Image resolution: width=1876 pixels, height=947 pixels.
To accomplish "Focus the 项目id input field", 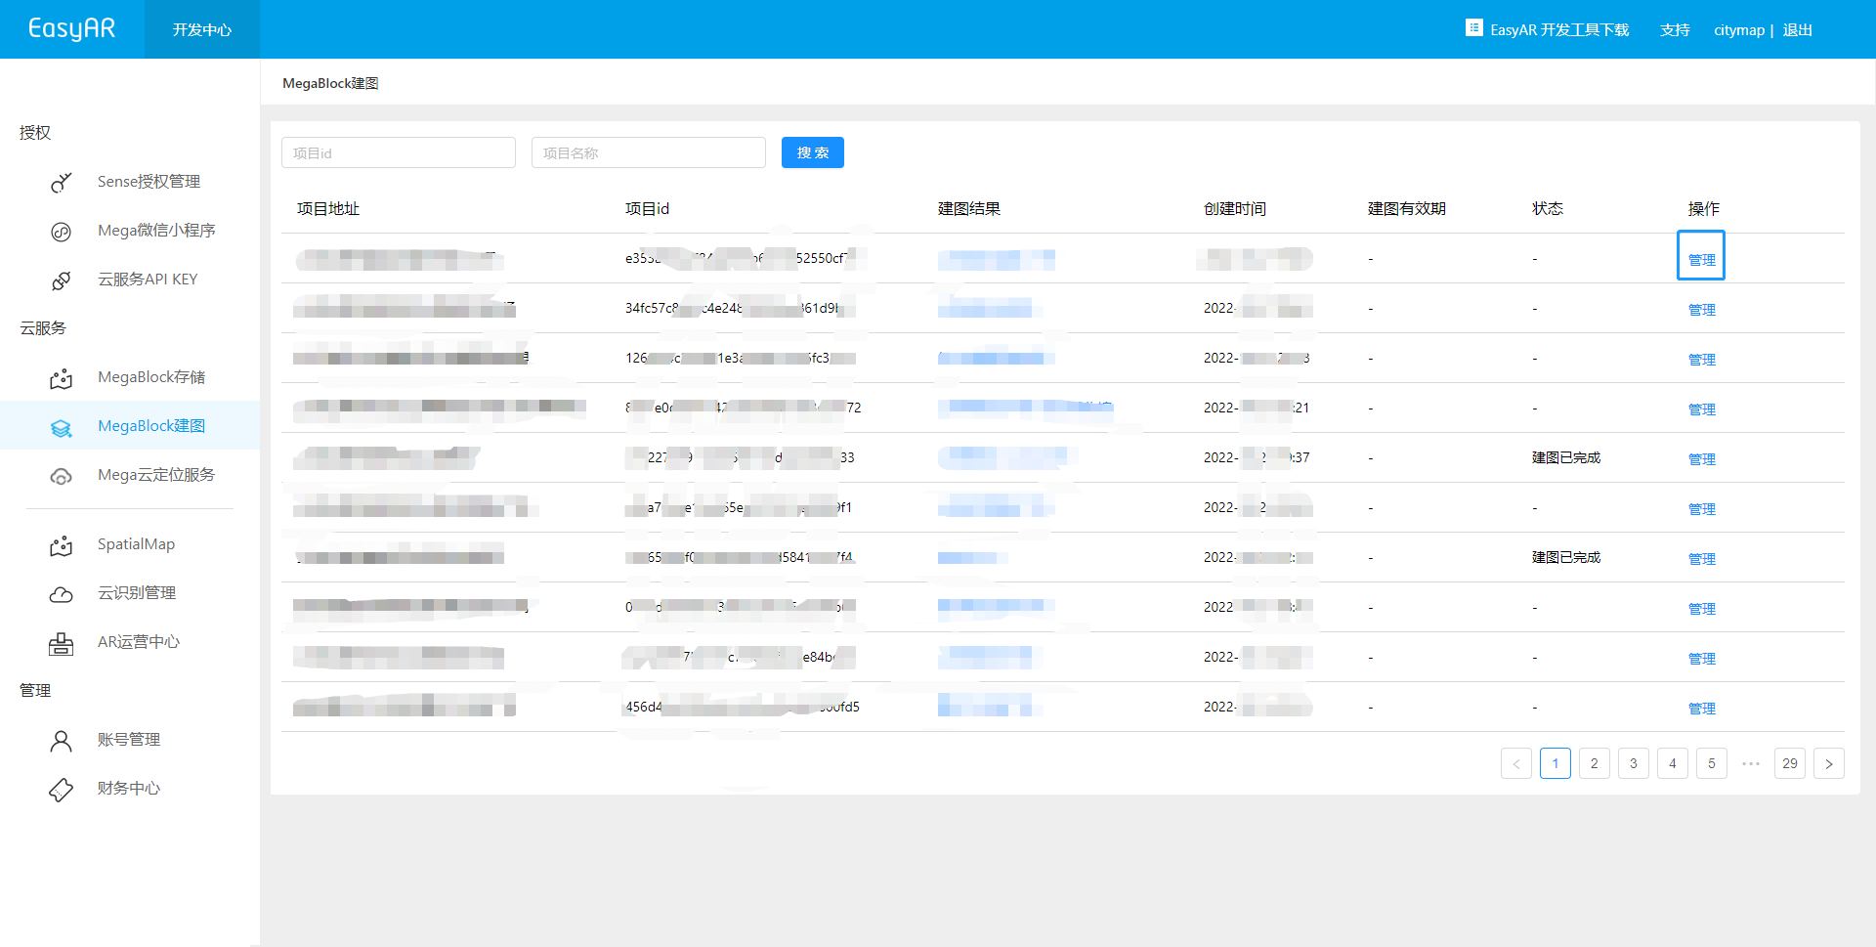I will [399, 152].
